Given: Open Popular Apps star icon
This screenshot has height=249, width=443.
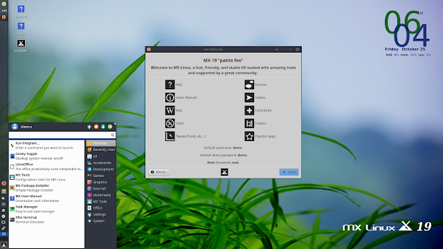Looking at the screenshot, I should 249,136.
